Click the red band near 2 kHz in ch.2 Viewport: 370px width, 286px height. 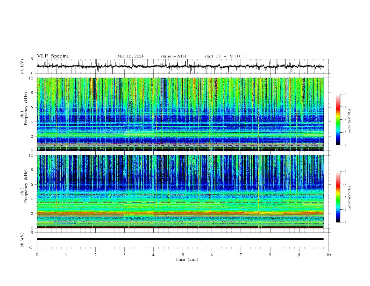click(x=180, y=213)
